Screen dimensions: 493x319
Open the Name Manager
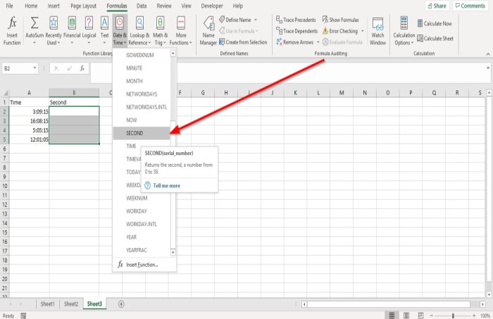coord(208,31)
